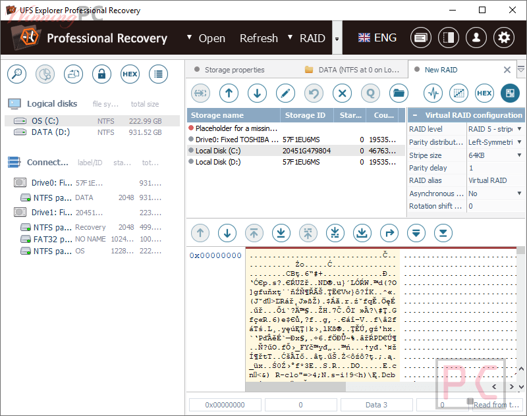Viewport: 527px width, 416px height.
Task: Select the OS (C:) logical disk
Action: [x=92, y=121]
